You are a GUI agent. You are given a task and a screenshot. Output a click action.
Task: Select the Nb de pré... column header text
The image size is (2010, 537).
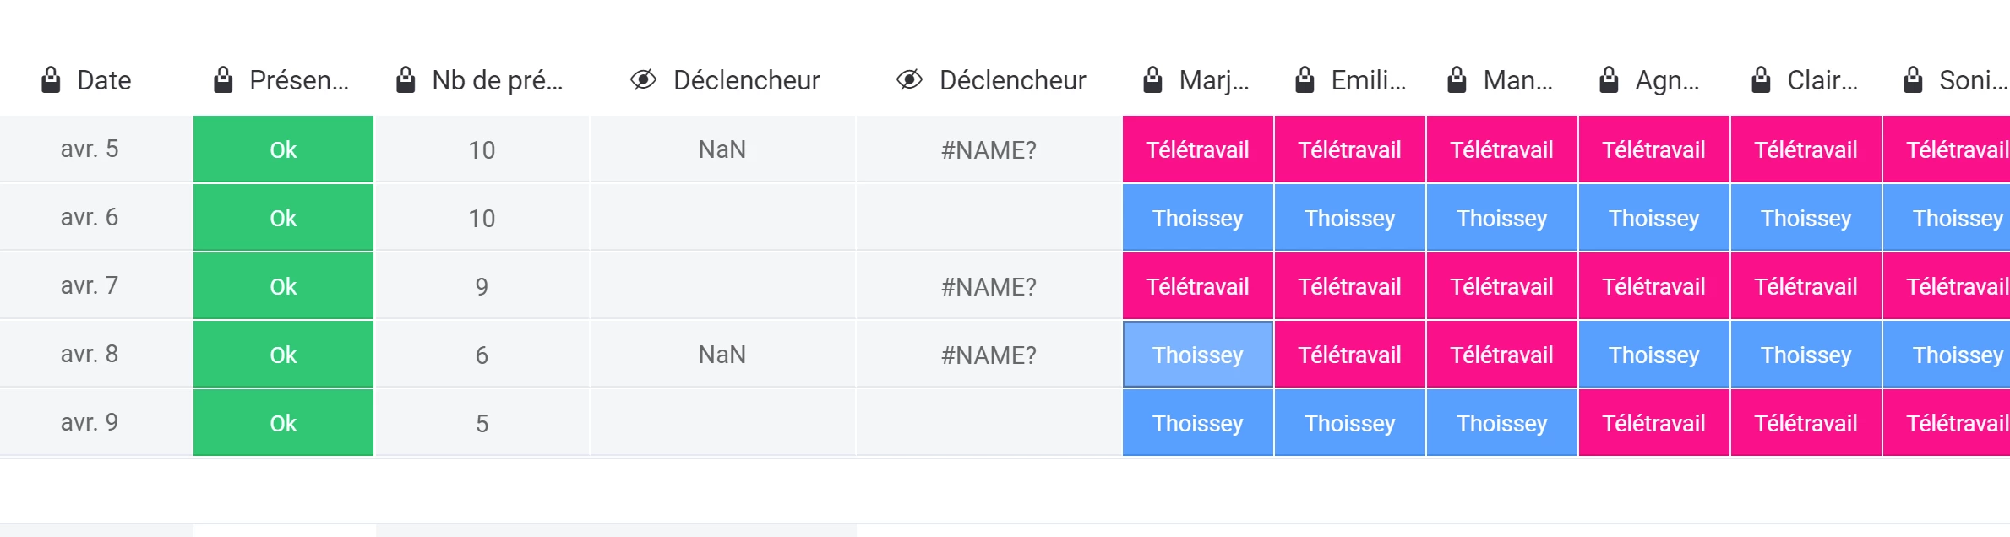tap(498, 80)
